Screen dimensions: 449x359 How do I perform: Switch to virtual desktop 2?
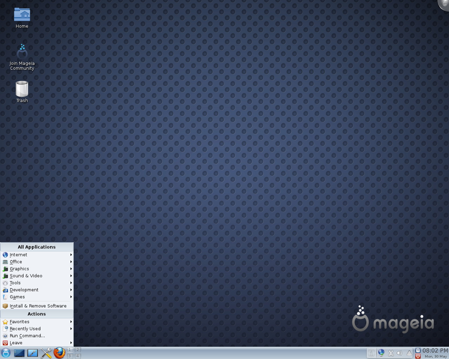click(x=78, y=350)
